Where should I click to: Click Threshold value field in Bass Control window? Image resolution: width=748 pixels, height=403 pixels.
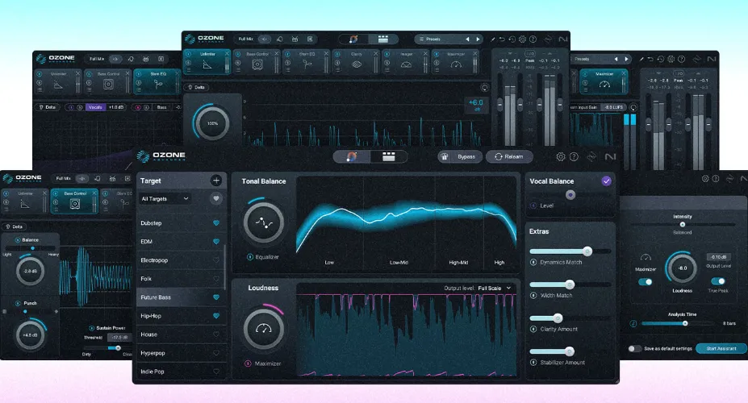[119, 337]
